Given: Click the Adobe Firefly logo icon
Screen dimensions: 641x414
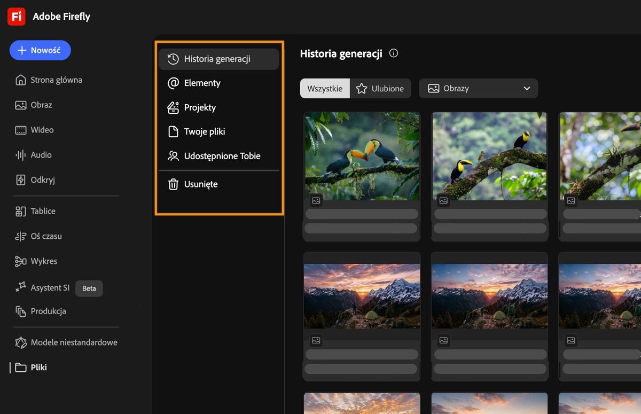Looking at the screenshot, I should [17, 17].
